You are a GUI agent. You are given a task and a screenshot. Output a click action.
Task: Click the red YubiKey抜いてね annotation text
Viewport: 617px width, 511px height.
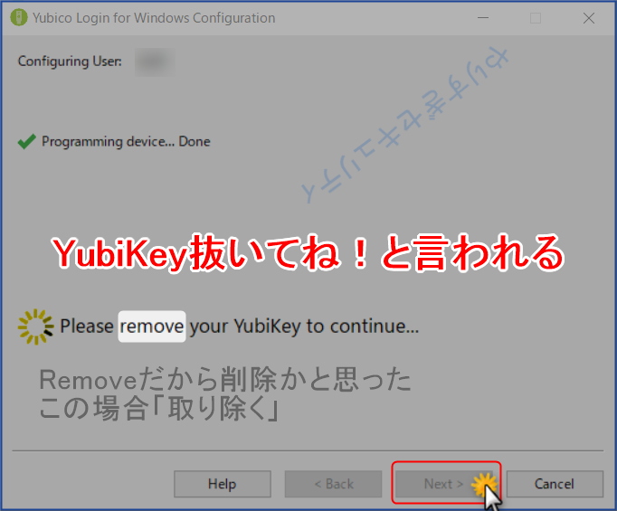pyautogui.click(x=308, y=253)
